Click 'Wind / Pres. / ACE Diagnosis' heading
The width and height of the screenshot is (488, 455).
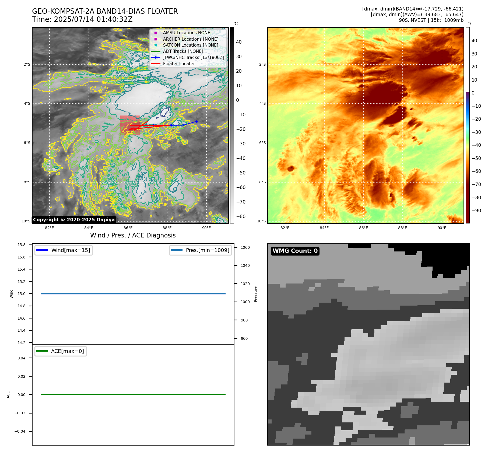click(133, 235)
